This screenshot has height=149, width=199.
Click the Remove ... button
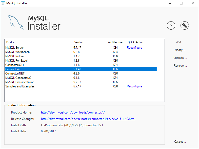tap(180, 66)
